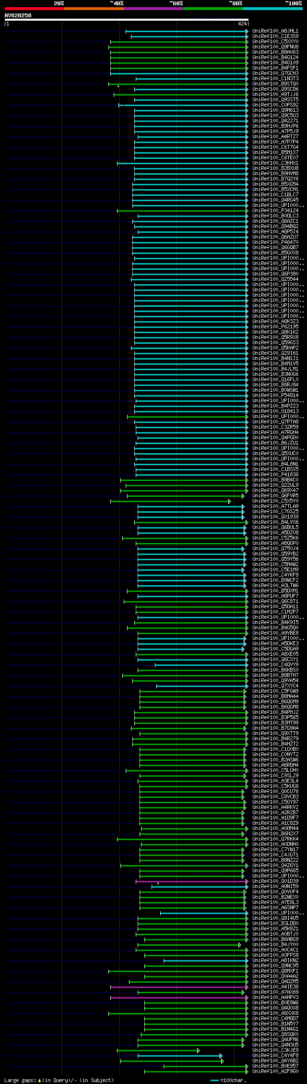Screen dimensions: 307x1084
Task: Select the UniRef100_B0E957 label
Action: click(275, 1066)
